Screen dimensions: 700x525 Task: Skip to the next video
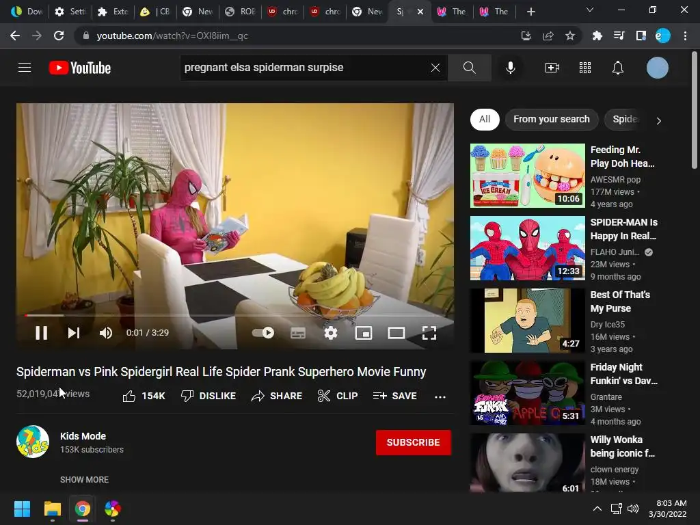74,333
